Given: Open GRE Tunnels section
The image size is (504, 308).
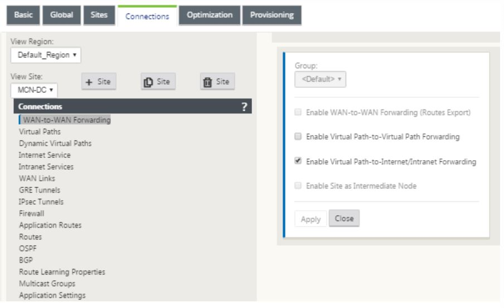Looking at the screenshot, I should tap(40, 190).
